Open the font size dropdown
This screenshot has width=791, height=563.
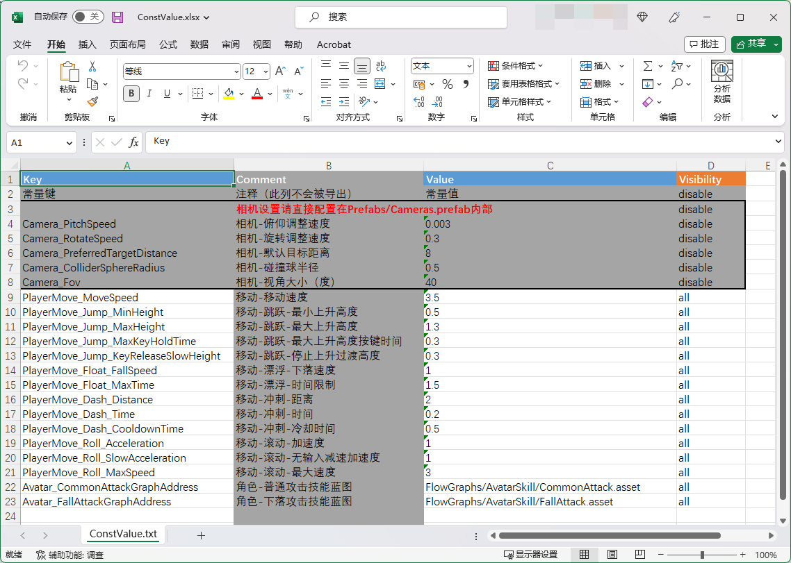pos(266,72)
